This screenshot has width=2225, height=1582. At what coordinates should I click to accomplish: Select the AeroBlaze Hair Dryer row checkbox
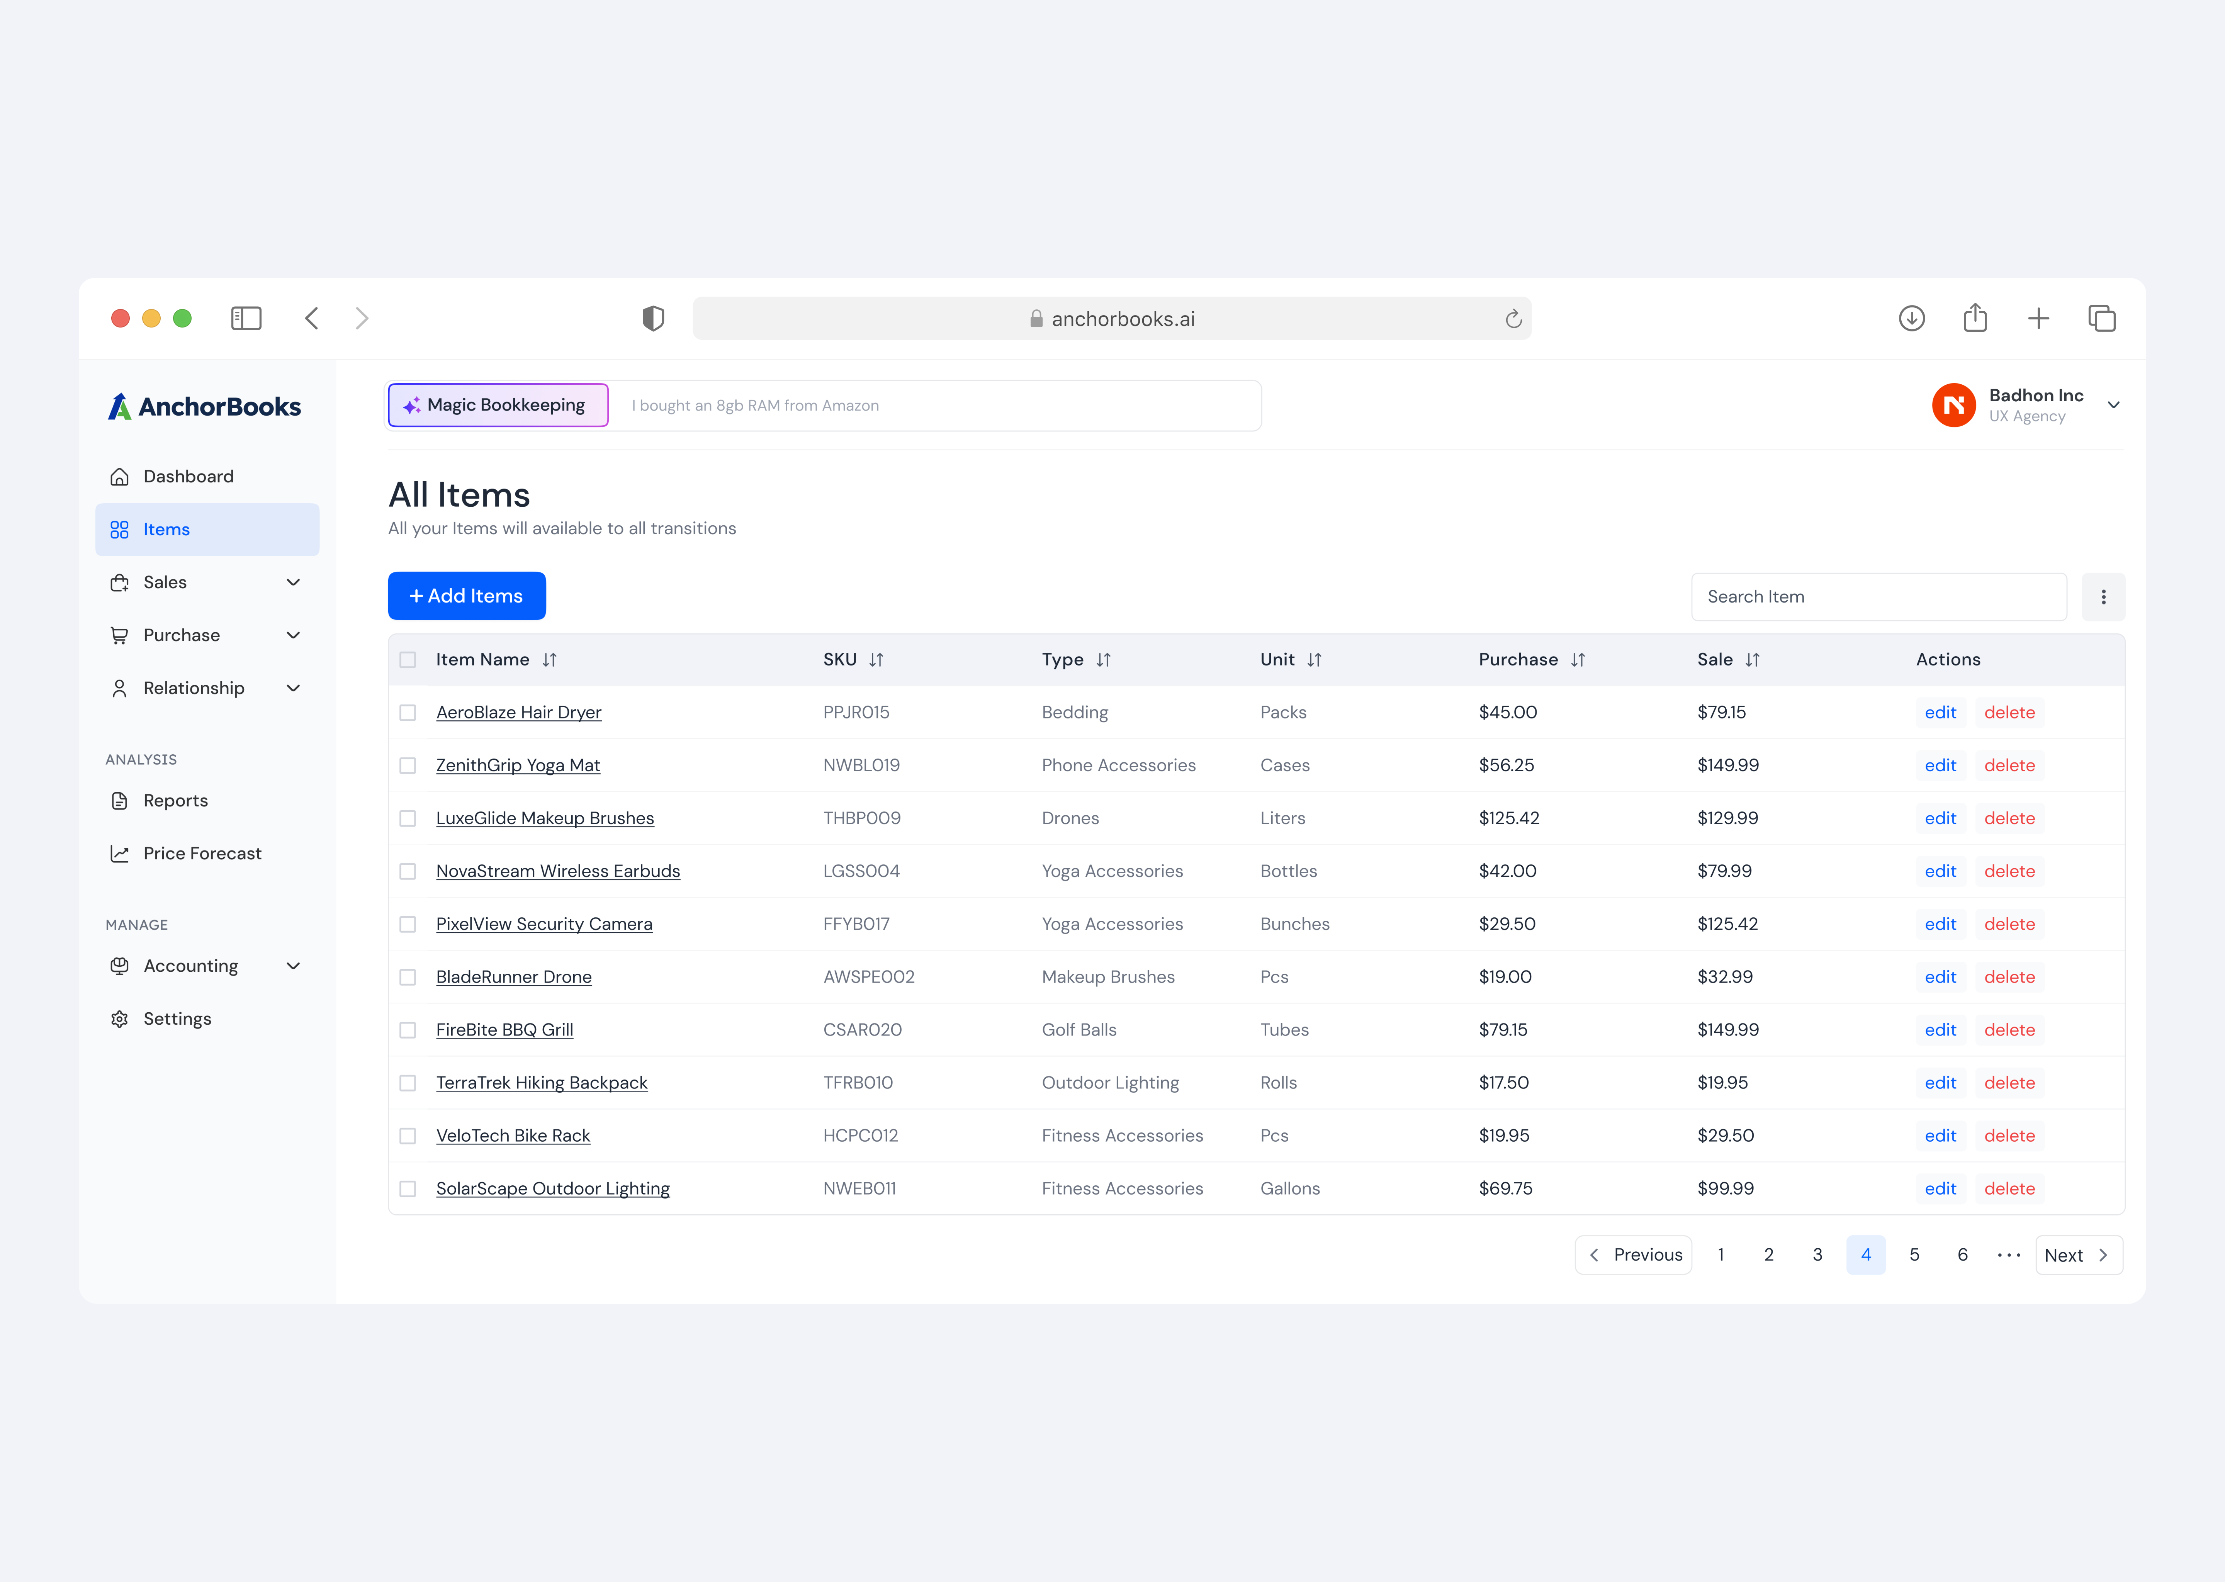[408, 712]
